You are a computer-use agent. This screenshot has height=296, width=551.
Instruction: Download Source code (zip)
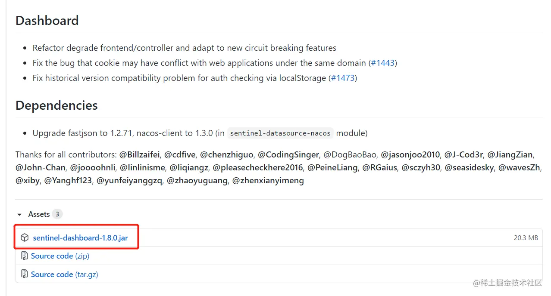60,256
